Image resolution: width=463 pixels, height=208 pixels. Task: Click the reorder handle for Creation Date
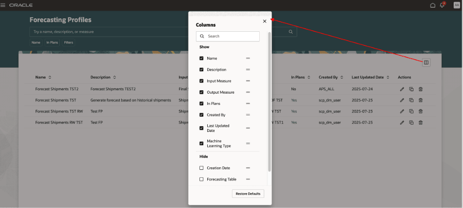click(248, 168)
